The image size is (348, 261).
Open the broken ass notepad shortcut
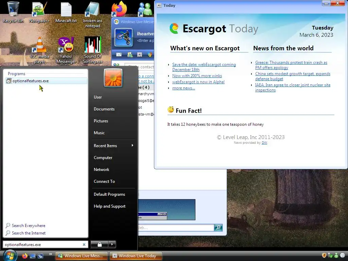[x=92, y=14]
